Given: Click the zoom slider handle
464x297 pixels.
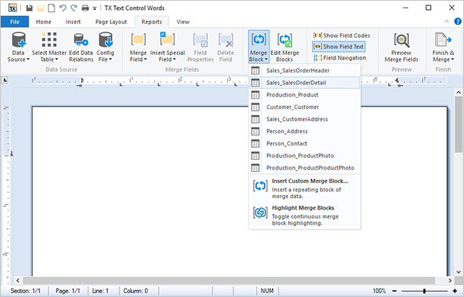Looking at the screenshot, I should click(x=425, y=291).
